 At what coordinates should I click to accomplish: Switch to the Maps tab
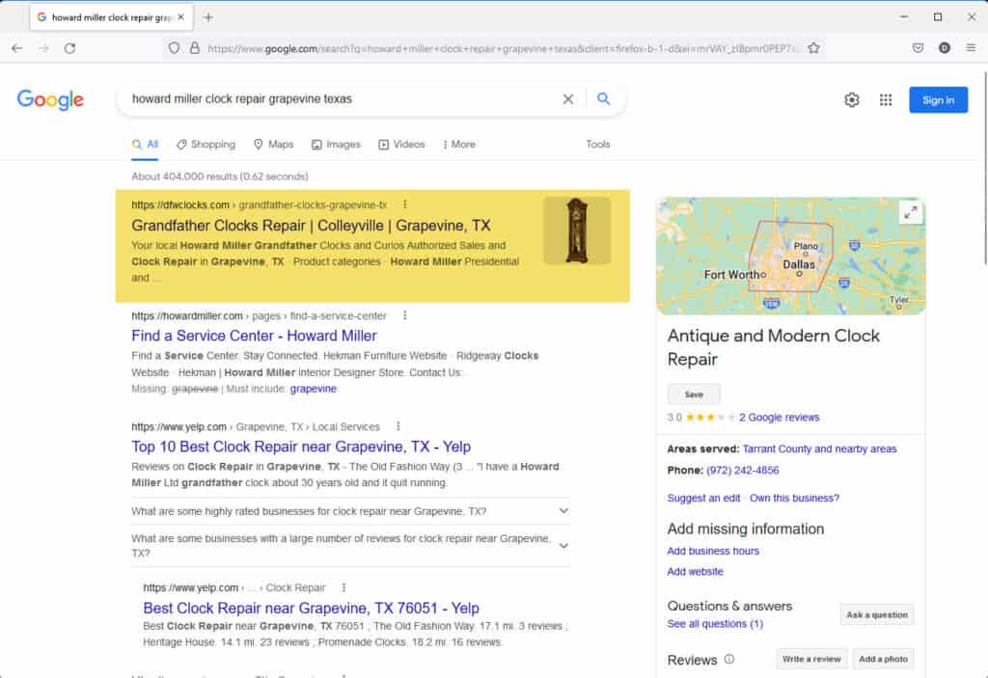(x=273, y=145)
